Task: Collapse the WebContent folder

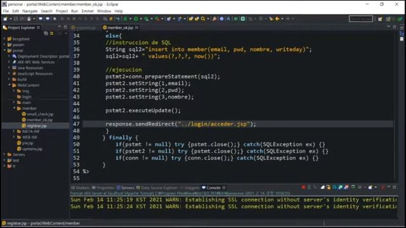Action: point(10,85)
